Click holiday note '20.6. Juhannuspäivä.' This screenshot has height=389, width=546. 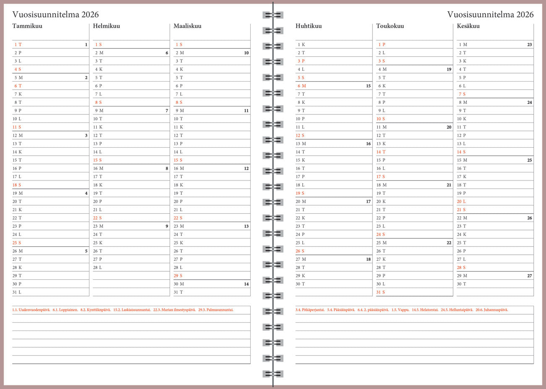[x=492, y=310]
